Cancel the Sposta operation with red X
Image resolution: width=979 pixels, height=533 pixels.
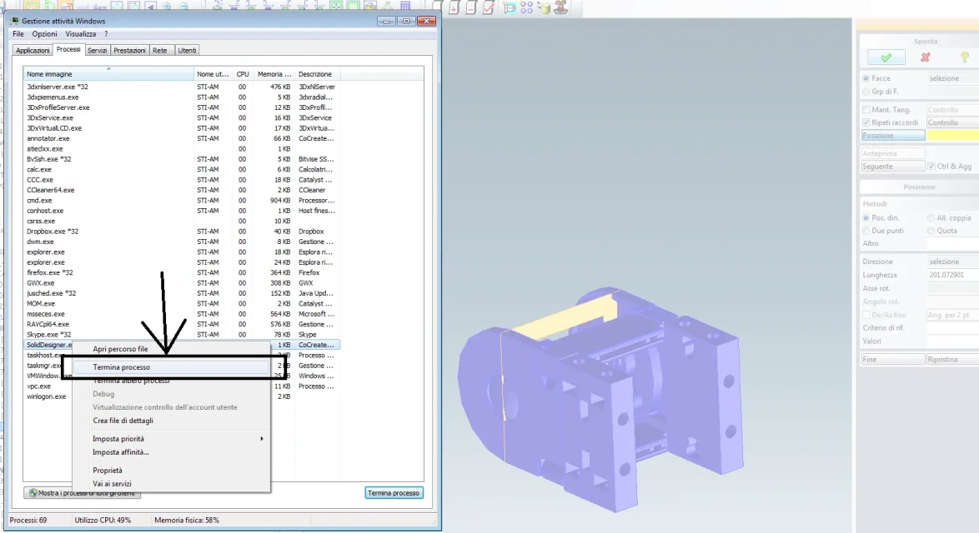926,57
